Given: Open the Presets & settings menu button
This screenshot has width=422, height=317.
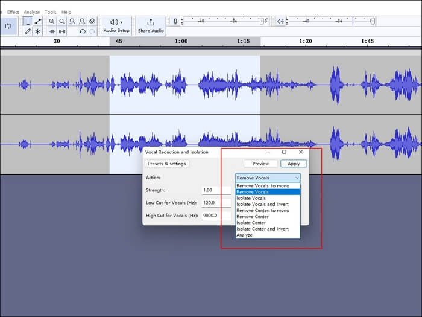Looking at the screenshot, I should pos(167,164).
